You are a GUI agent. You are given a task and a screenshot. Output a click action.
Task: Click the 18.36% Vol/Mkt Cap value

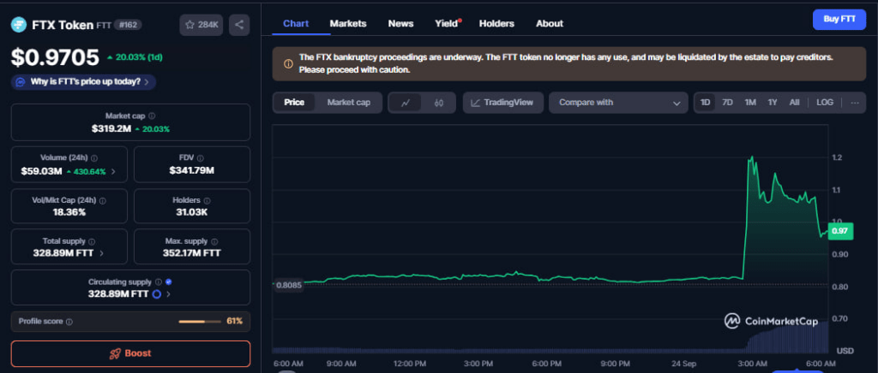point(69,212)
